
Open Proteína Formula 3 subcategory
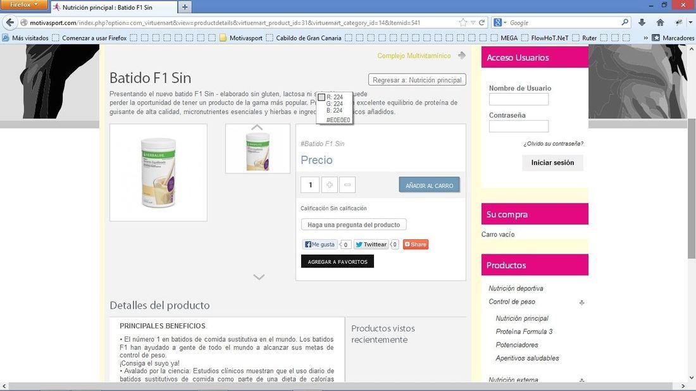point(524,332)
